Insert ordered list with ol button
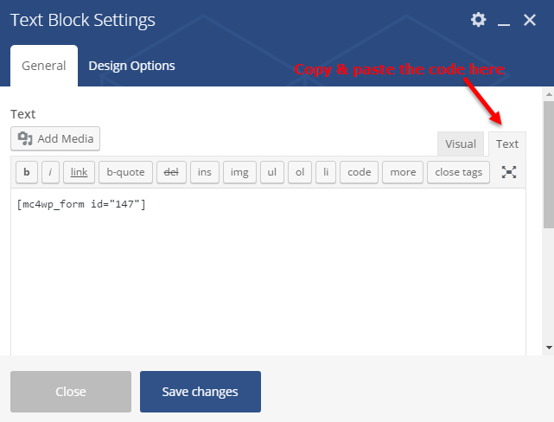554x422 pixels. tap(300, 172)
